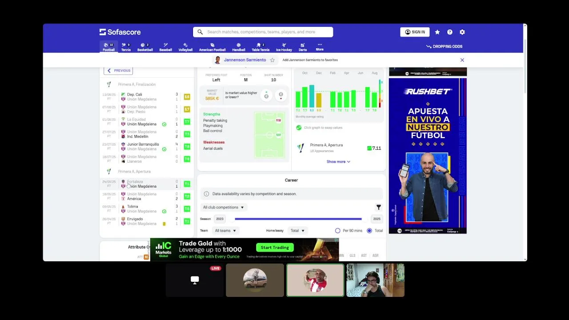Open the Home/away Total dropdown
This screenshot has width=569, height=320.
[297, 231]
